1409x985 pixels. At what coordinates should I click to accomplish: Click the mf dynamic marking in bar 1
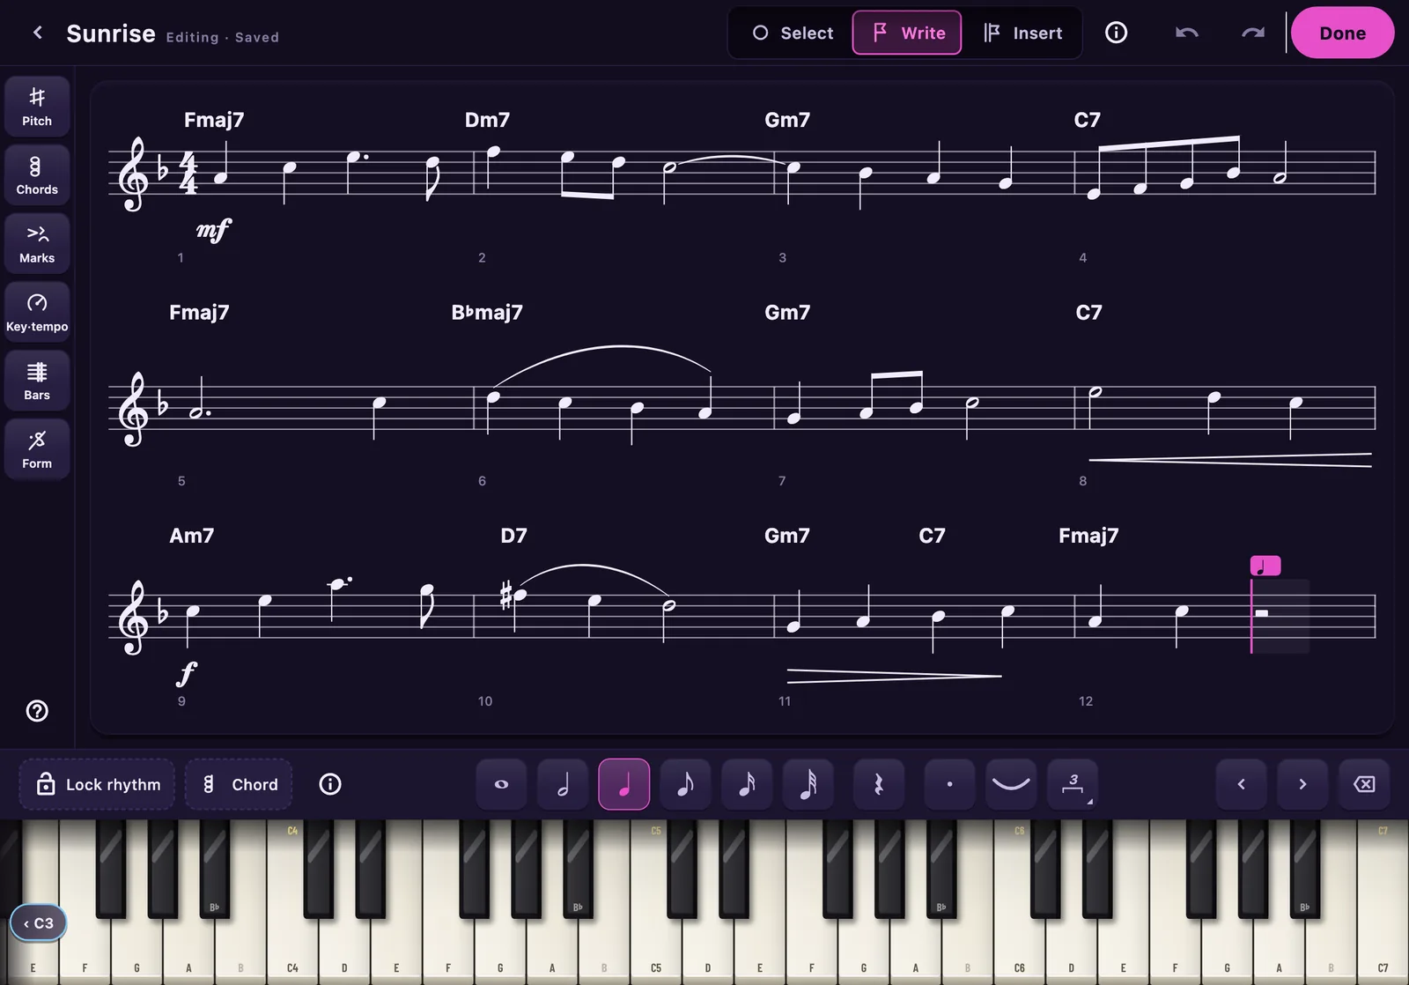click(212, 231)
